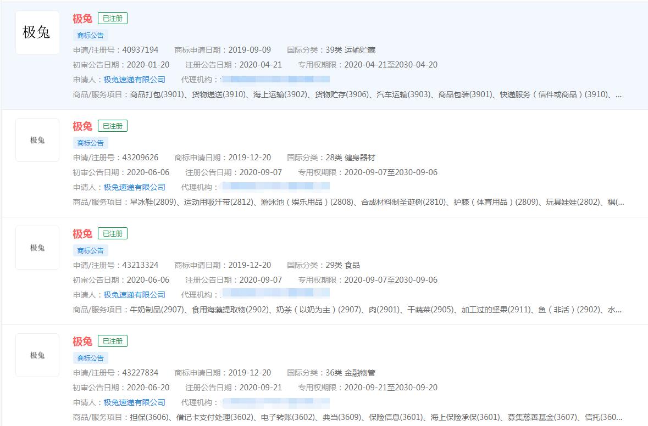Click the rights period 2020-04-21至2030-04-20
The image size is (648, 426).
(x=391, y=65)
